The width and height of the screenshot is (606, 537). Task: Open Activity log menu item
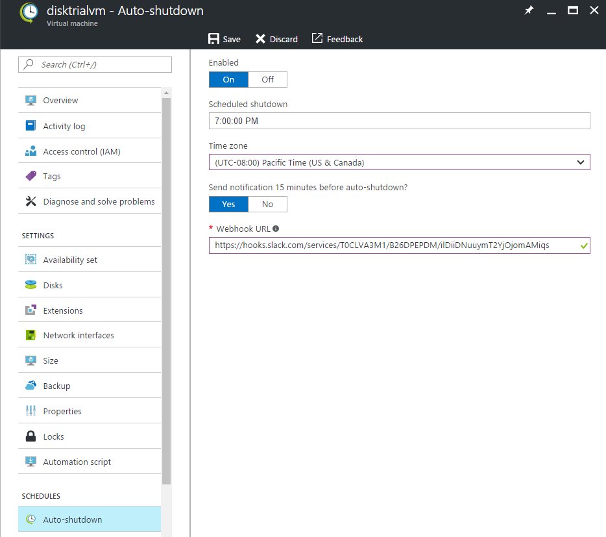[x=90, y=126]
